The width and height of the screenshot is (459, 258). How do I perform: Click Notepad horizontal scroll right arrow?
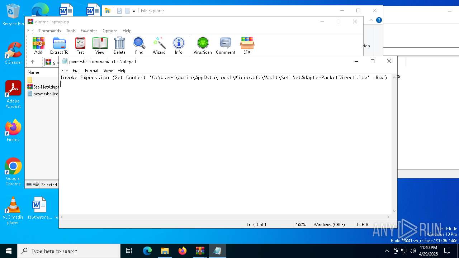pyautogui.click(x=388, y=217)
